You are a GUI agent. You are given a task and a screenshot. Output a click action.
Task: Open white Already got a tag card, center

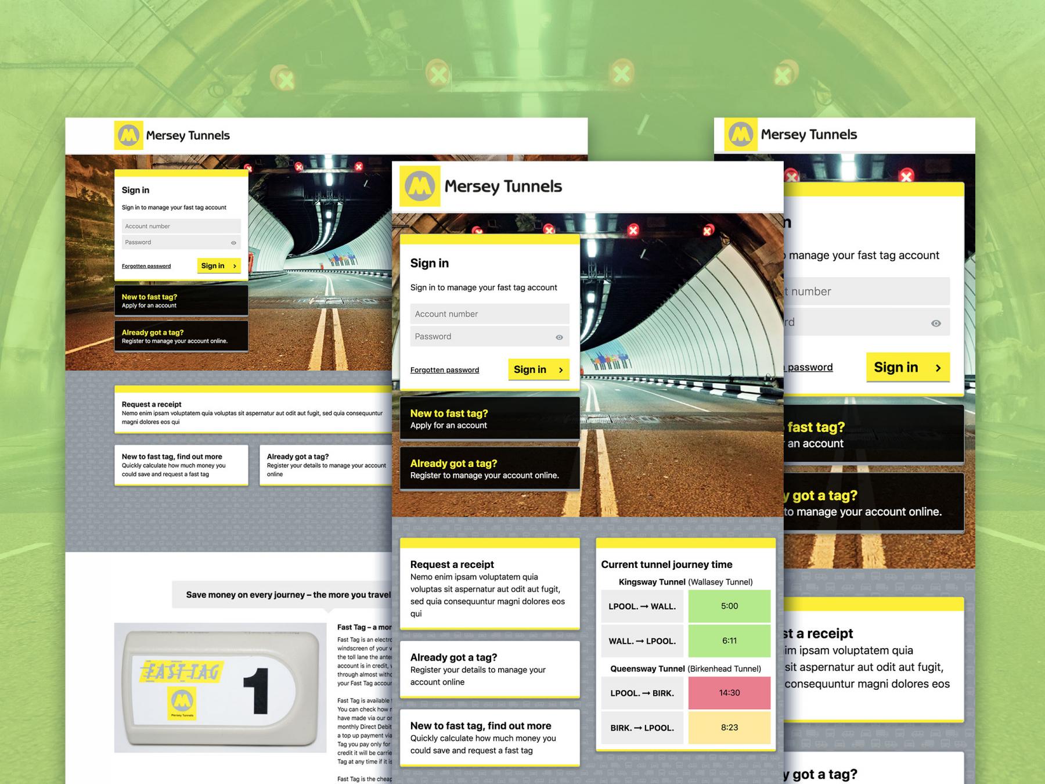pos(490,669)
